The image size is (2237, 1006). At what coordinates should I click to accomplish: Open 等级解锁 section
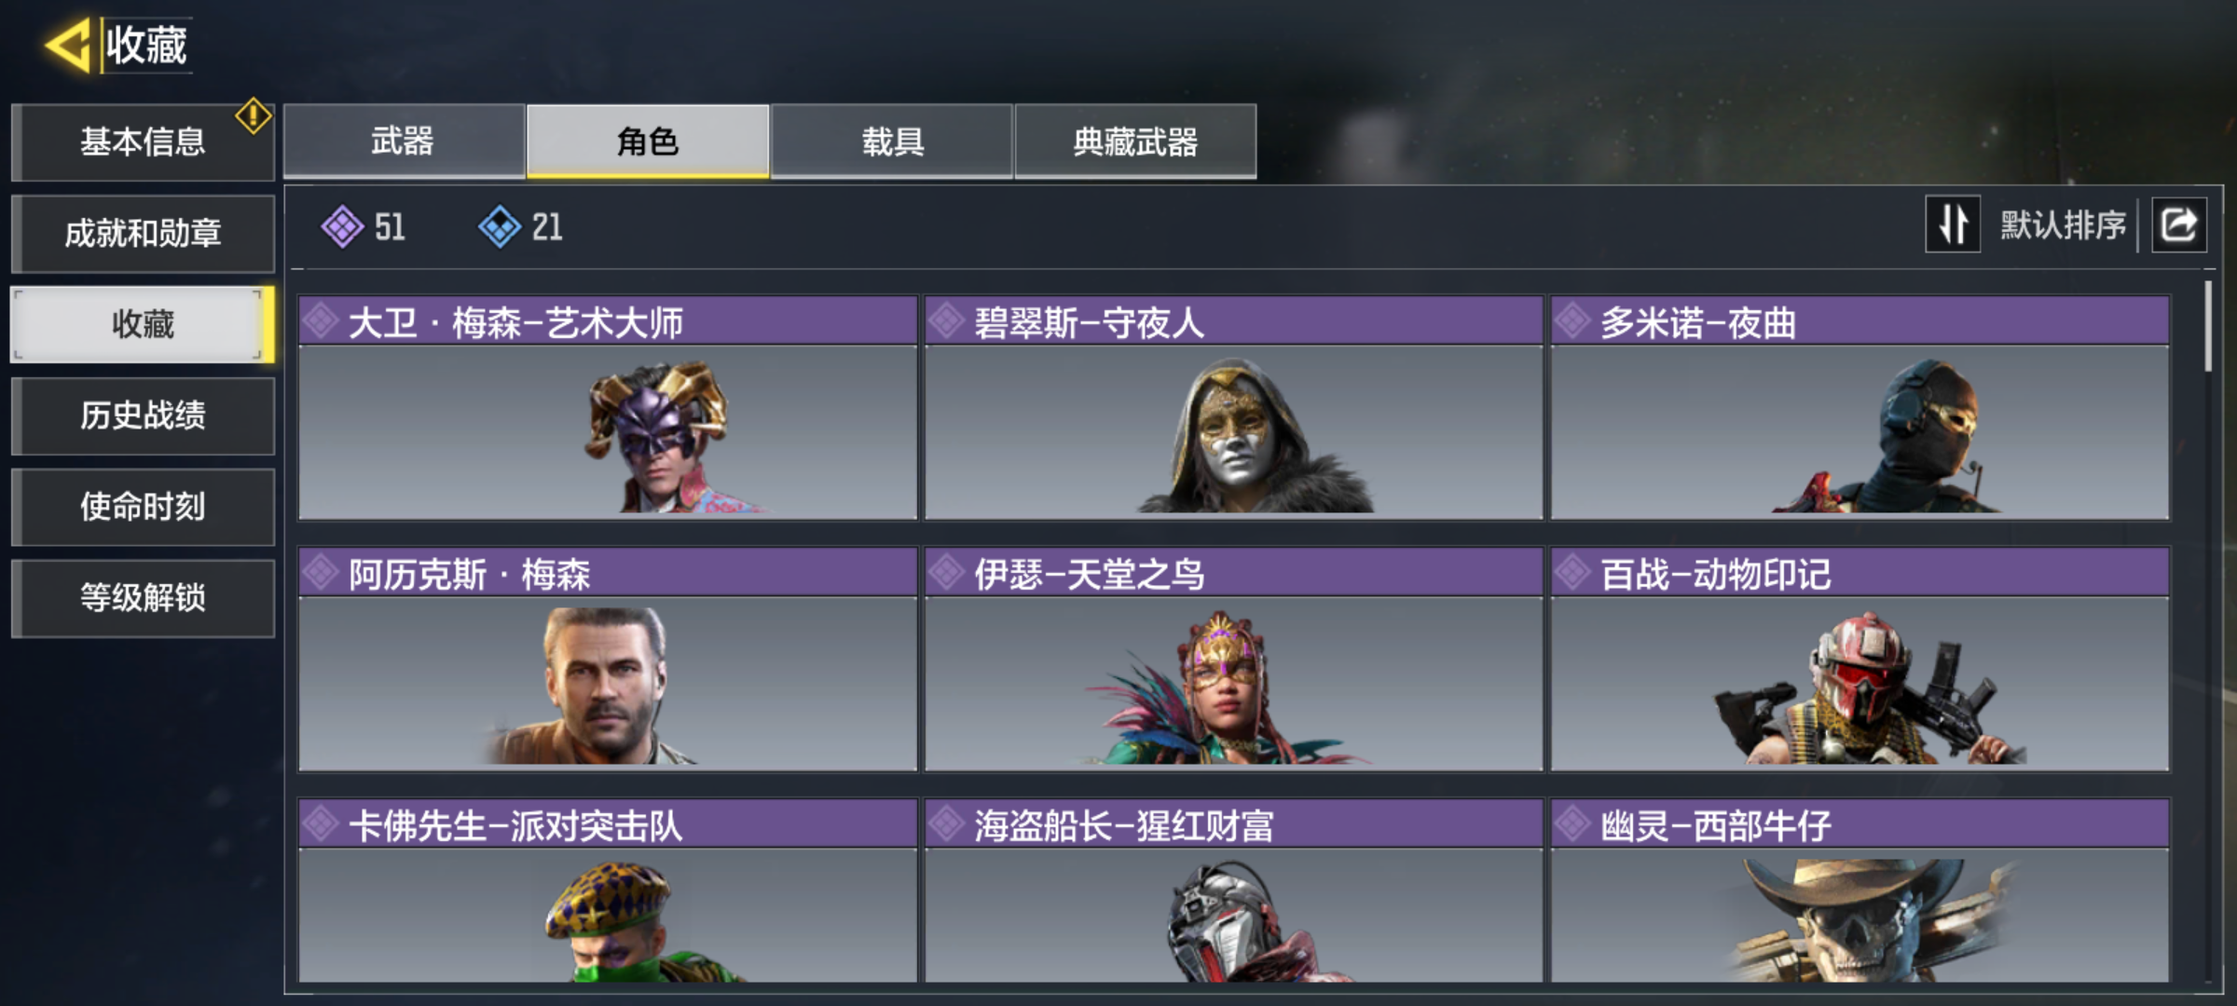[143, 598]
